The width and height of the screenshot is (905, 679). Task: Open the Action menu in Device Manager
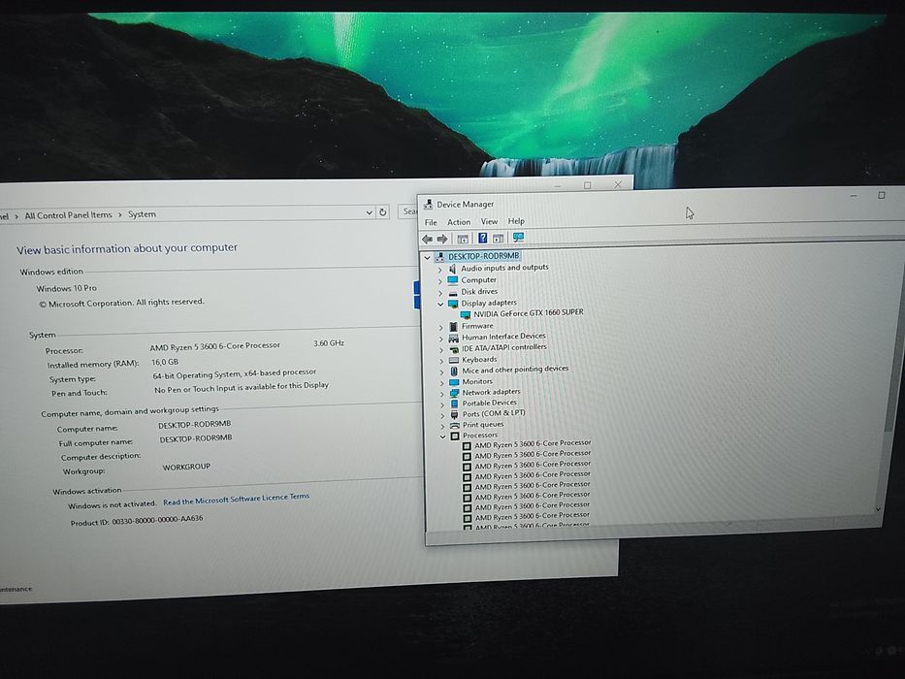459,222
